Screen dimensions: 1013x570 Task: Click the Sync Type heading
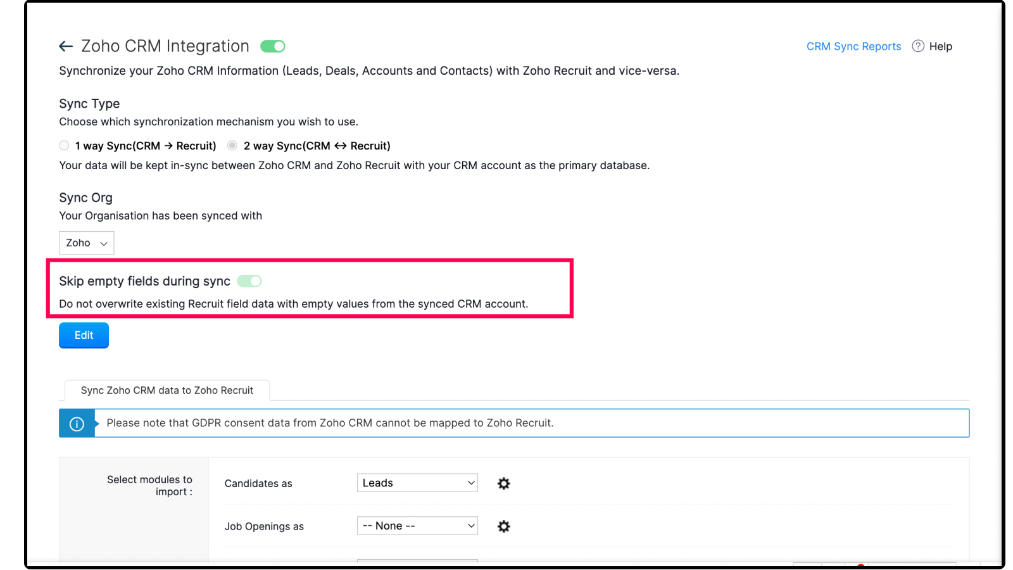point(89,104)
